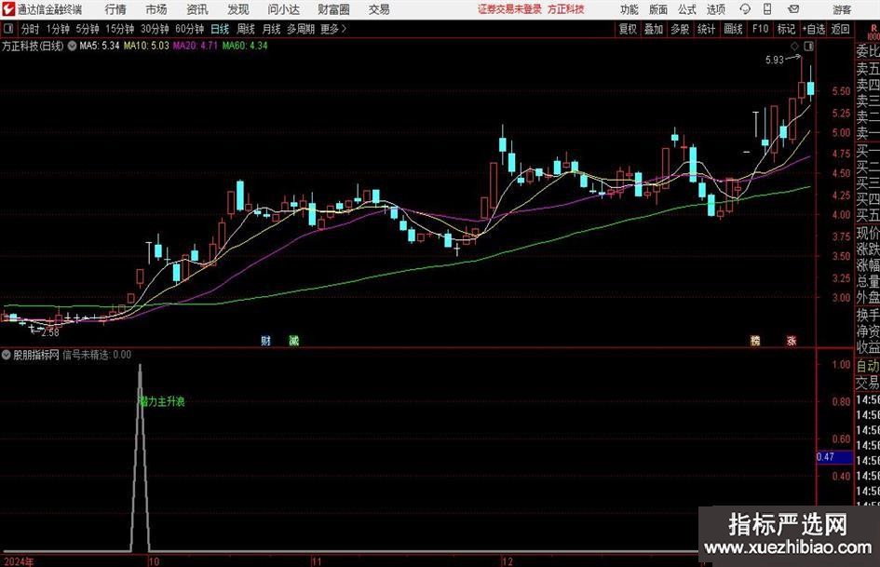880x567 pixels.
Task: Open the 发现 menu
Action: [x=238, y=9]
